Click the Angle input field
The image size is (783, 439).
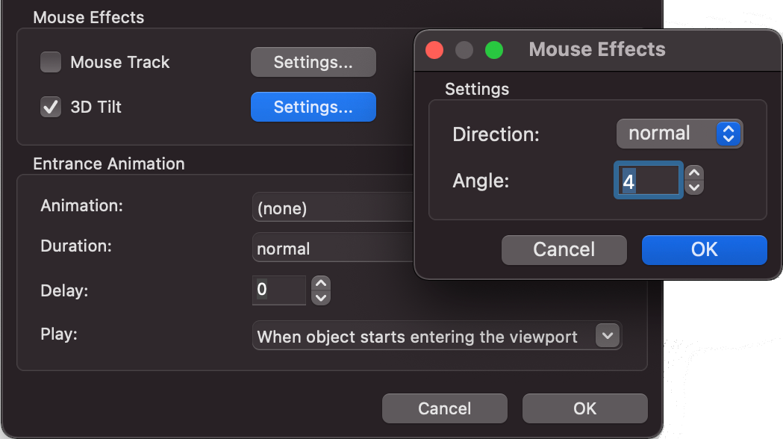click(649, 181)
